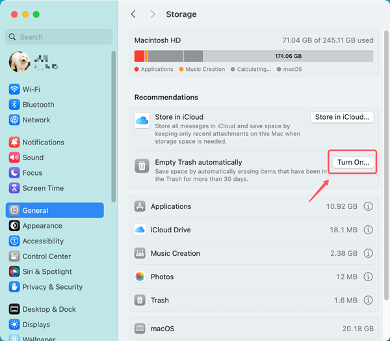Show info for Applications storage

pos(368,206)
